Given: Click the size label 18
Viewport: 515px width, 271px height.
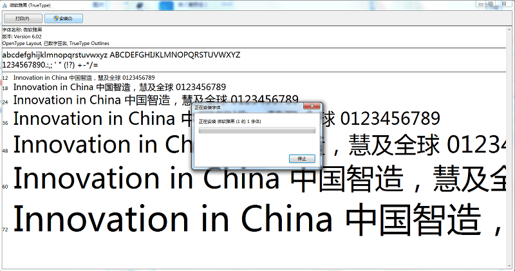Looking at the screenshot, I should [5, 88].
